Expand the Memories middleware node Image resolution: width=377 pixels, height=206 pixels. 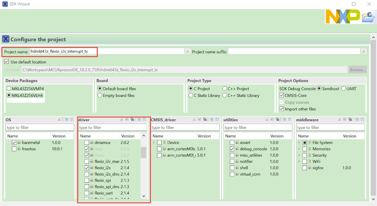click(x=299, y=149)
